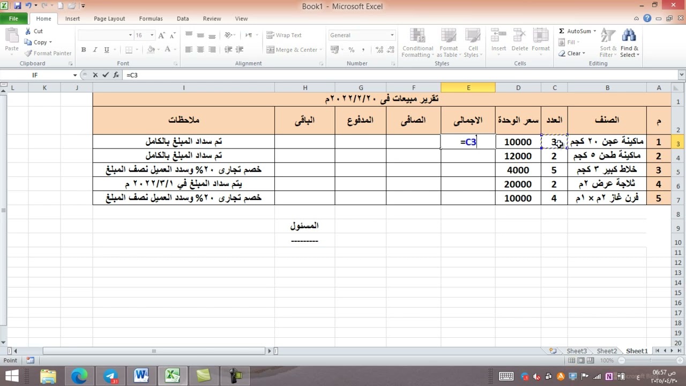Toggle Align Text Right
Screen dimensions: 686x386
coord(212,50)
